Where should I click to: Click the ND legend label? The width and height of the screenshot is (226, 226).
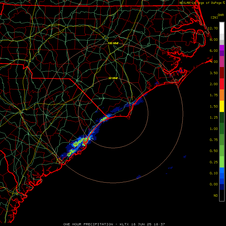point(216,196)
